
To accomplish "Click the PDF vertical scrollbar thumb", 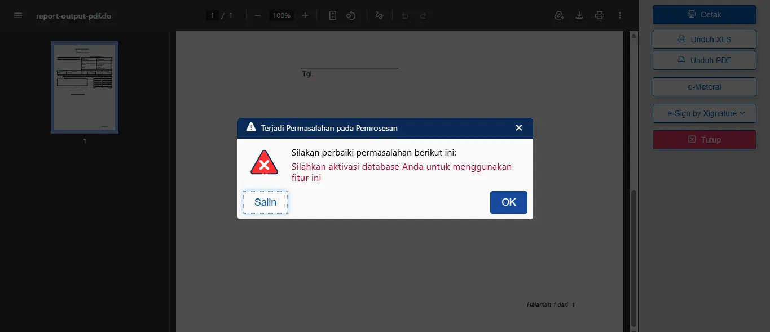I will tap(633, 258).
